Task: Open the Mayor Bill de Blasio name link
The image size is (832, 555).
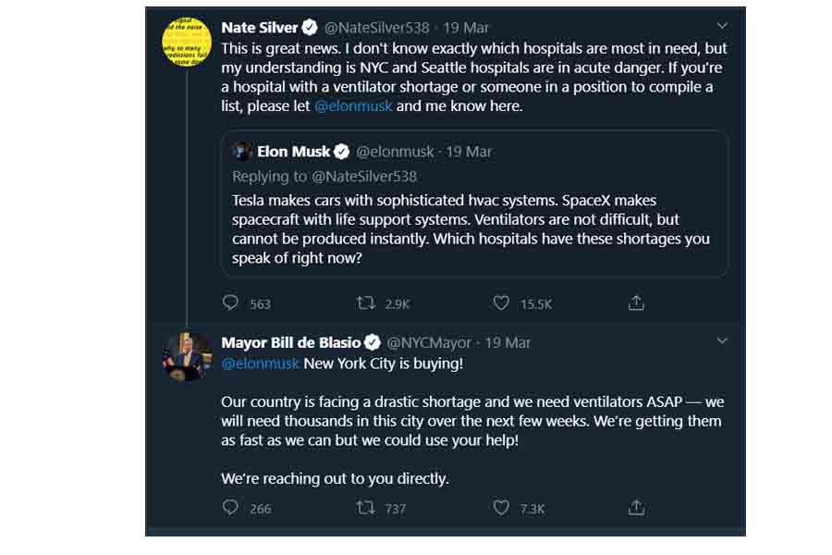Action: pos(290,343)
